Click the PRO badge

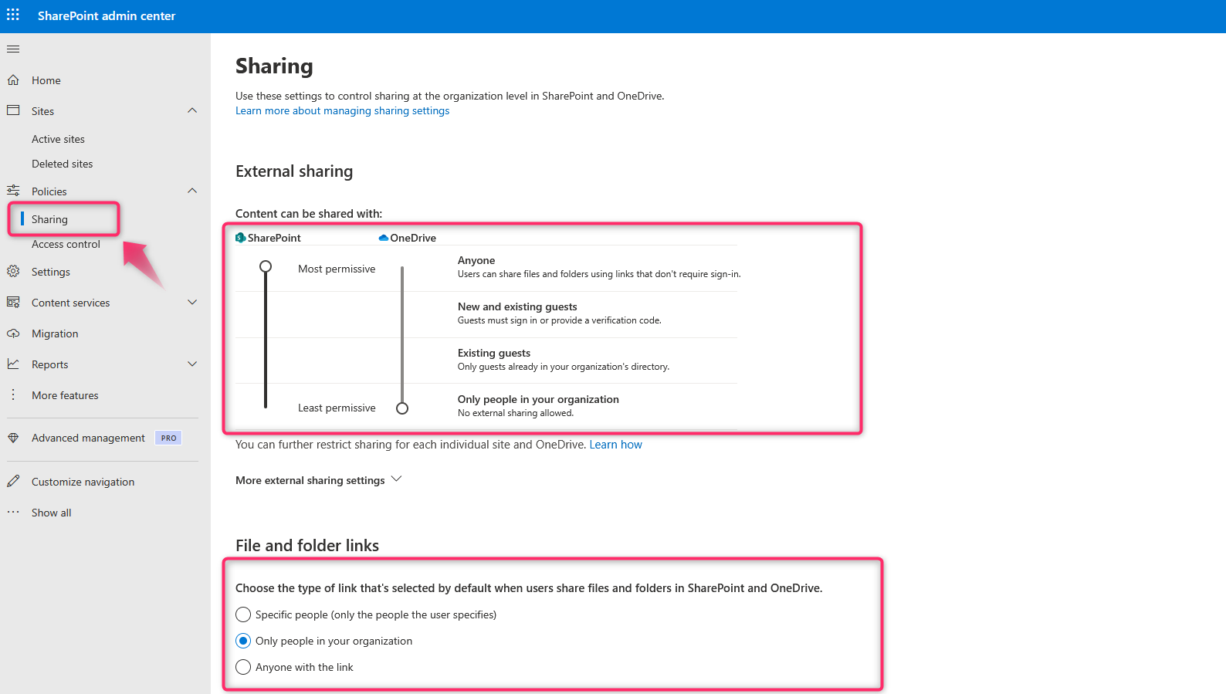click(168, 438)
